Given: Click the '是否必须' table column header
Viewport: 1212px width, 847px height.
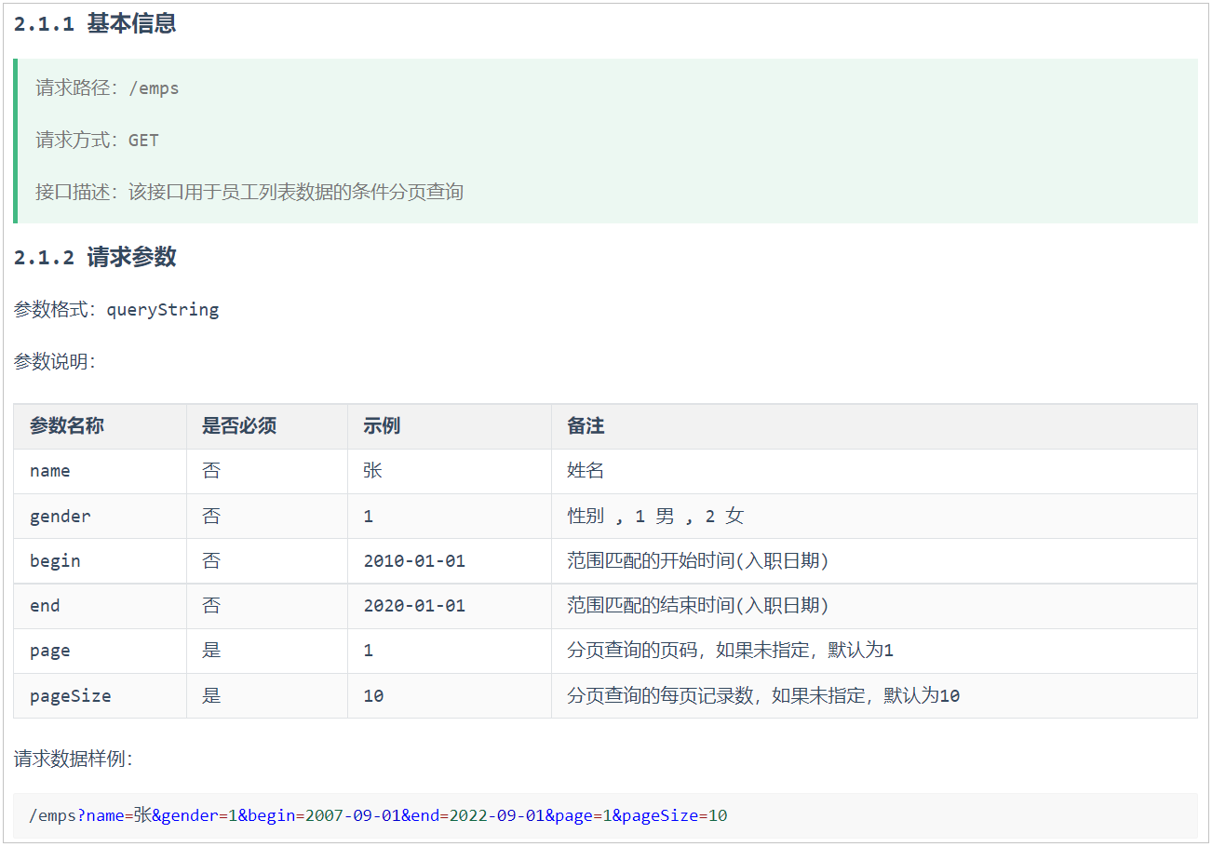Looking at the screenshot, I should [239, 426].
